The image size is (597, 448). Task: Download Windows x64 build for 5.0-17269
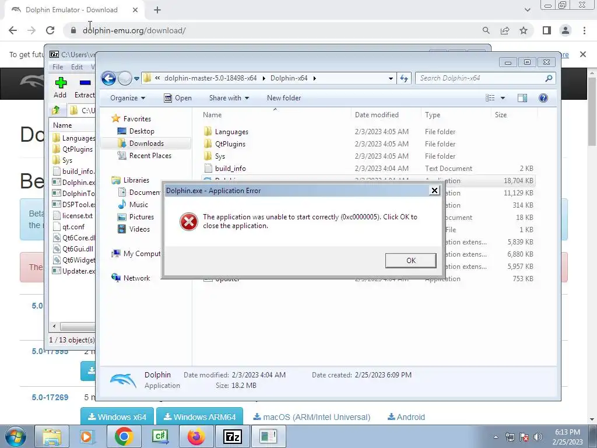pyautogui.click(x=117, y=416)
